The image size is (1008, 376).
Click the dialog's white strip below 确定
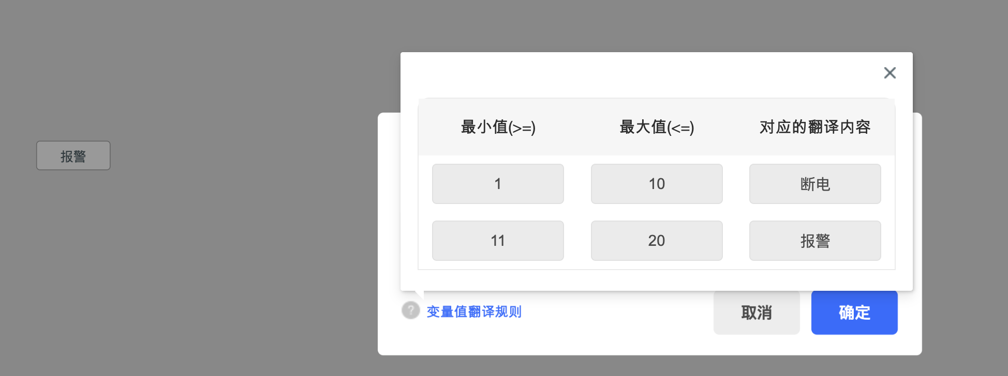point(854,344)
